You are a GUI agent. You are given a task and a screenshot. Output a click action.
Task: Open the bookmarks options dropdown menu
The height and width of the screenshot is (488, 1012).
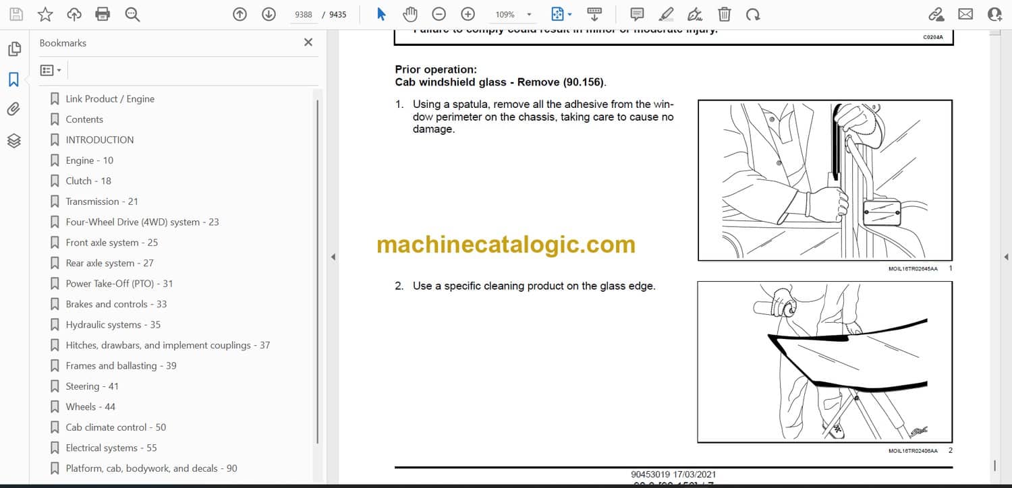tap(51, 70)
